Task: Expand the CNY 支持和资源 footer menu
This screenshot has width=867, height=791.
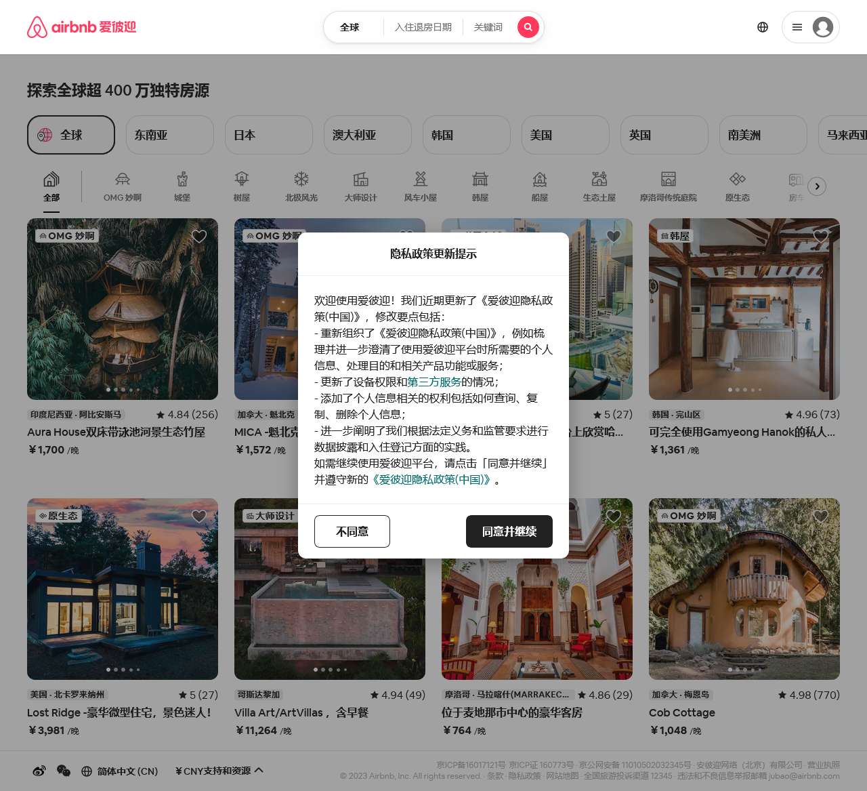Action: coord(219,771)
